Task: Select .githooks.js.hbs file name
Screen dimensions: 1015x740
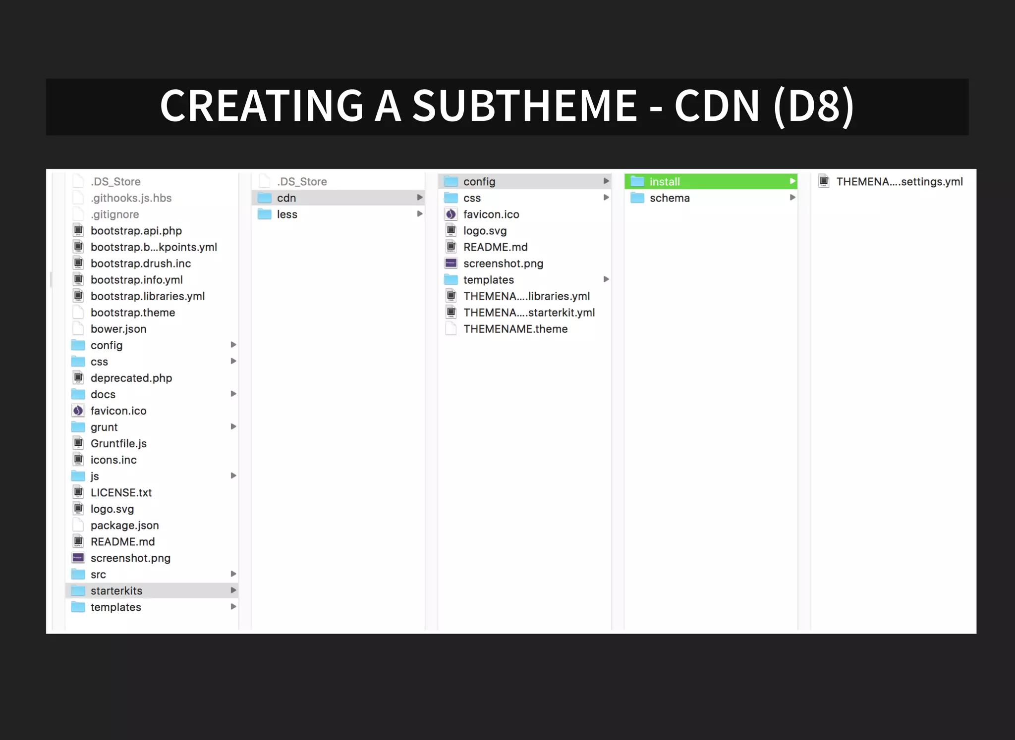Action: 131,198
